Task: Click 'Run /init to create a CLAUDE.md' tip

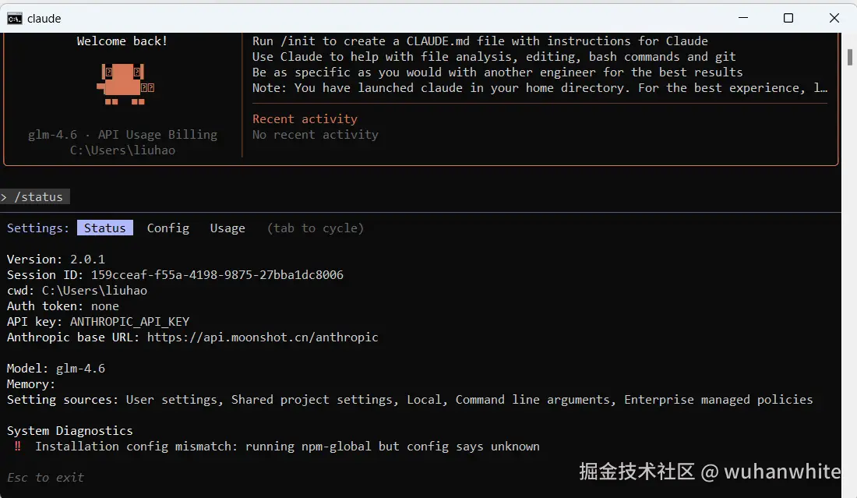Action: tap(480, 41)
